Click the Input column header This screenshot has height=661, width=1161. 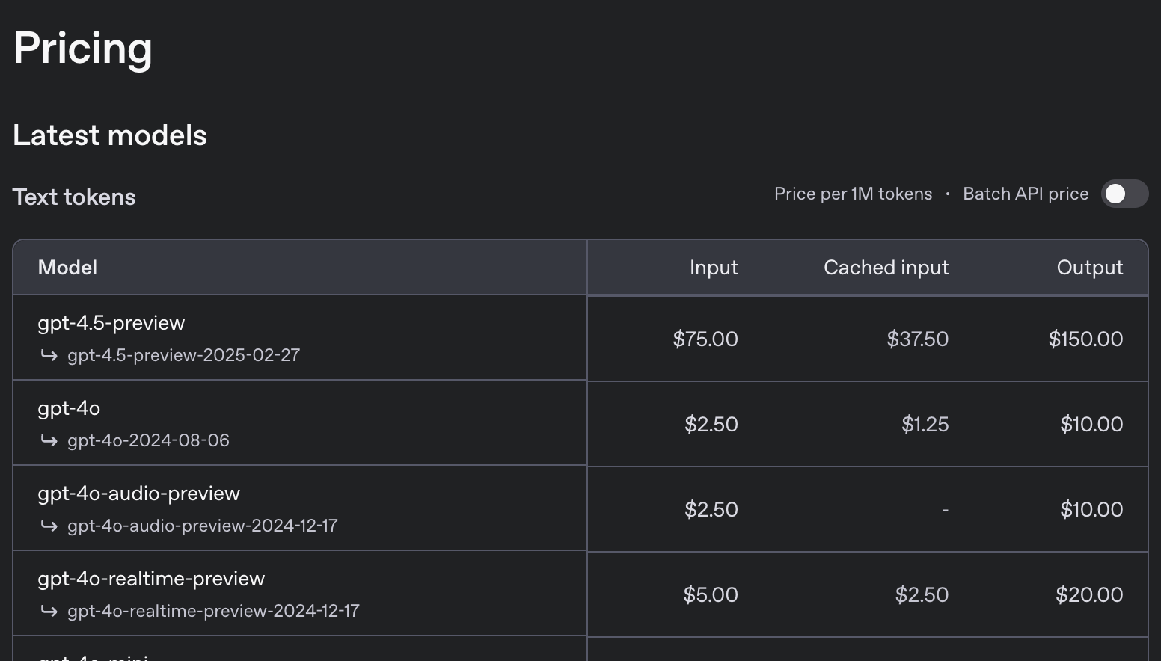[714, 268]
